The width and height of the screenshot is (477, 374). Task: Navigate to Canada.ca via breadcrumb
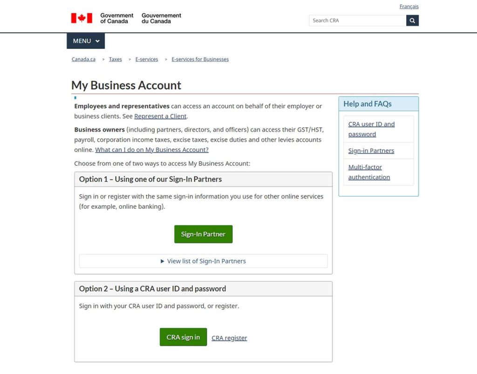[83, 59]
